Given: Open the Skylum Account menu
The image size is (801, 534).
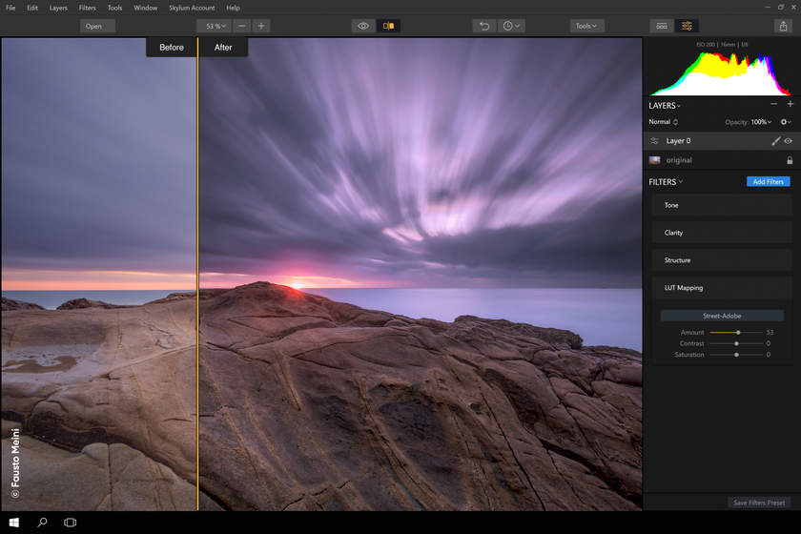Looking at the screenshot, I should click(192, 8).
